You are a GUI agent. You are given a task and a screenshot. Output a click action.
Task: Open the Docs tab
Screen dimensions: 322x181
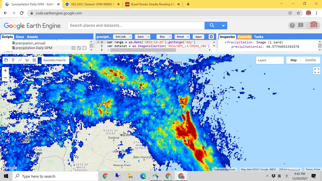[x=20, y=37]
